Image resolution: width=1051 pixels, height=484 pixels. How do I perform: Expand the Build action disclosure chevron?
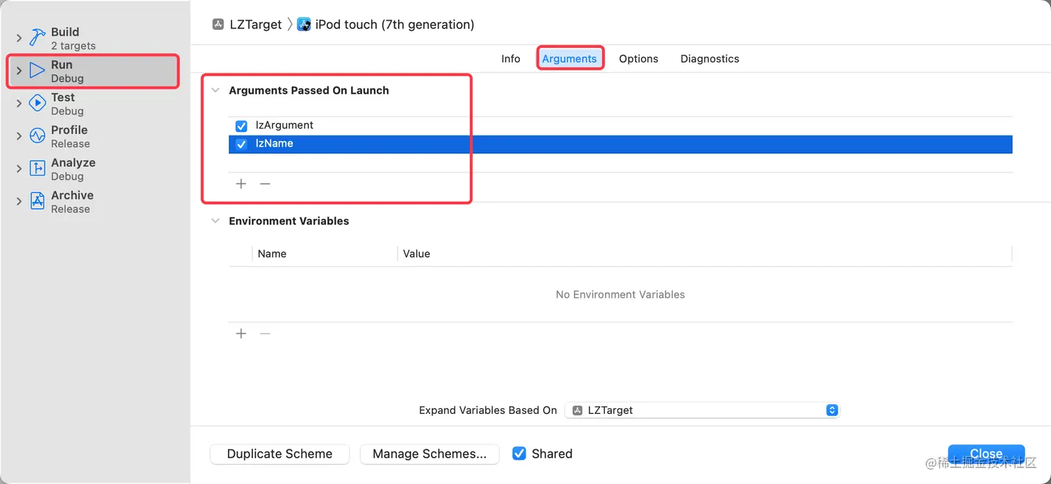[x=19, y=38]
